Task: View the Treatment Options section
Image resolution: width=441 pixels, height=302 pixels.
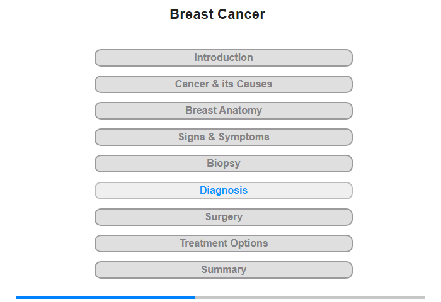Action: 224,243
